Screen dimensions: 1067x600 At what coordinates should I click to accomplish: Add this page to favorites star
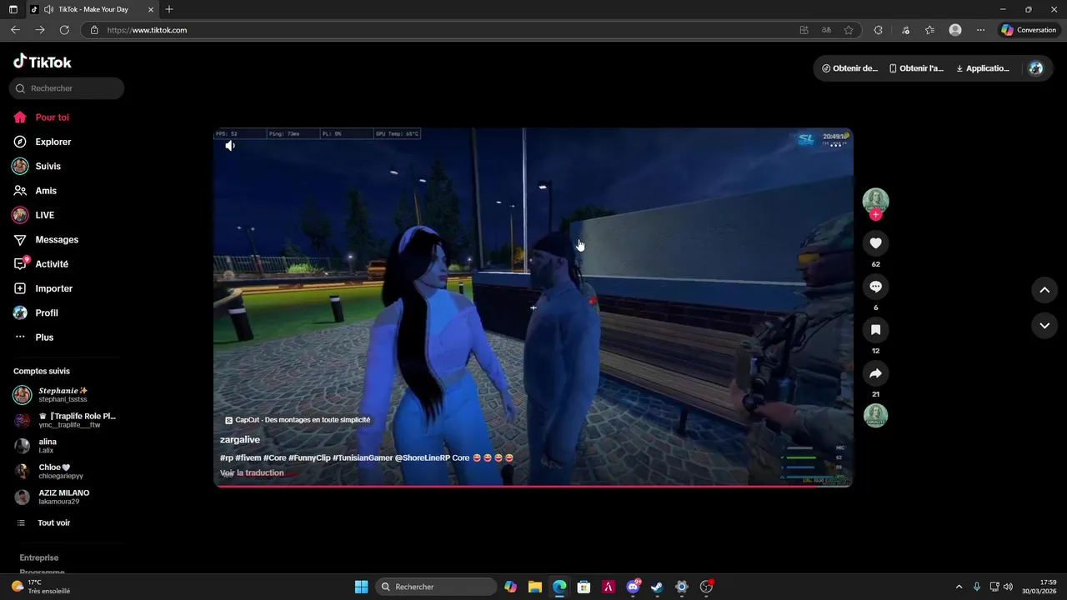[x=849, y=30]
